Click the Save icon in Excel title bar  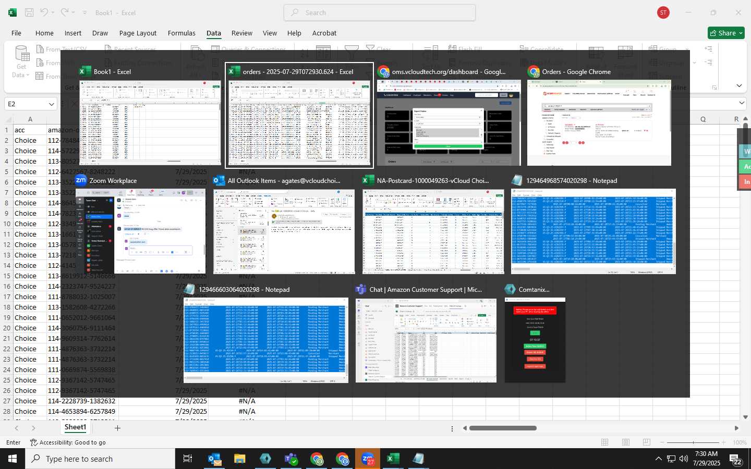29,13
